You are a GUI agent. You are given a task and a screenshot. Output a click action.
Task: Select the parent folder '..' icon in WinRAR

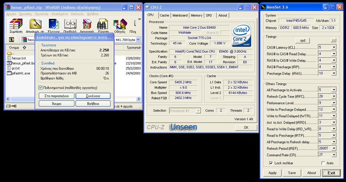pyautogui.click(x=9, y=53)
